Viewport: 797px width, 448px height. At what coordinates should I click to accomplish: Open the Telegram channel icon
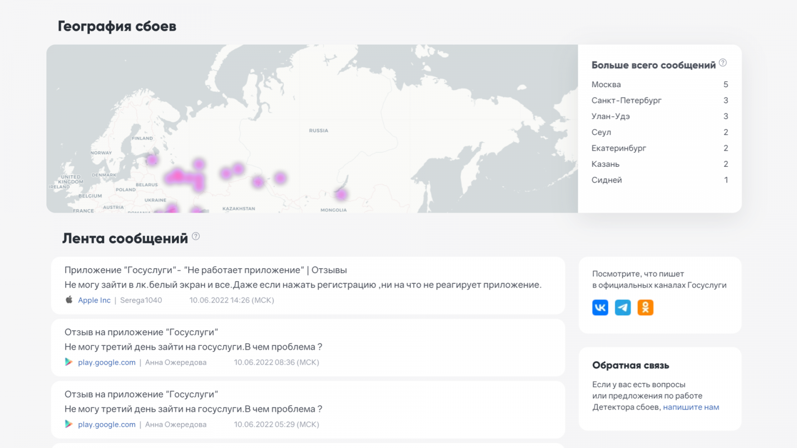point(623,308)
